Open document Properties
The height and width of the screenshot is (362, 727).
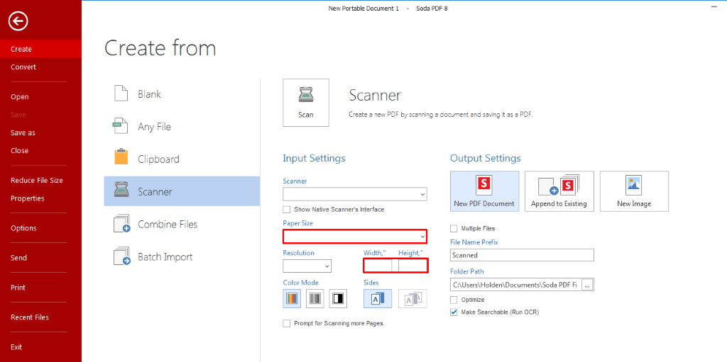click(x=40, y=198)
